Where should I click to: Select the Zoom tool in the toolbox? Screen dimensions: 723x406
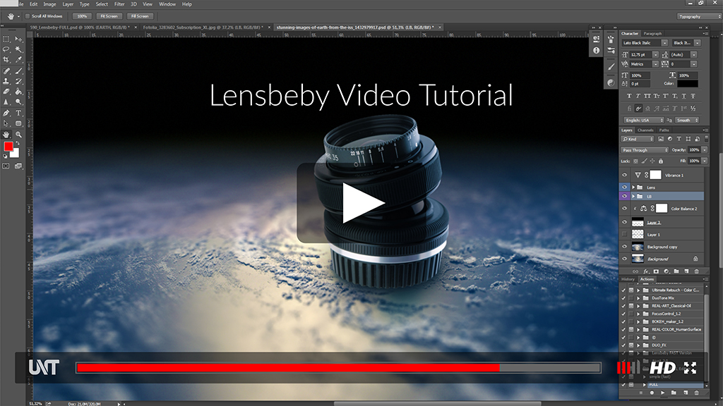[x=18, y=135]
